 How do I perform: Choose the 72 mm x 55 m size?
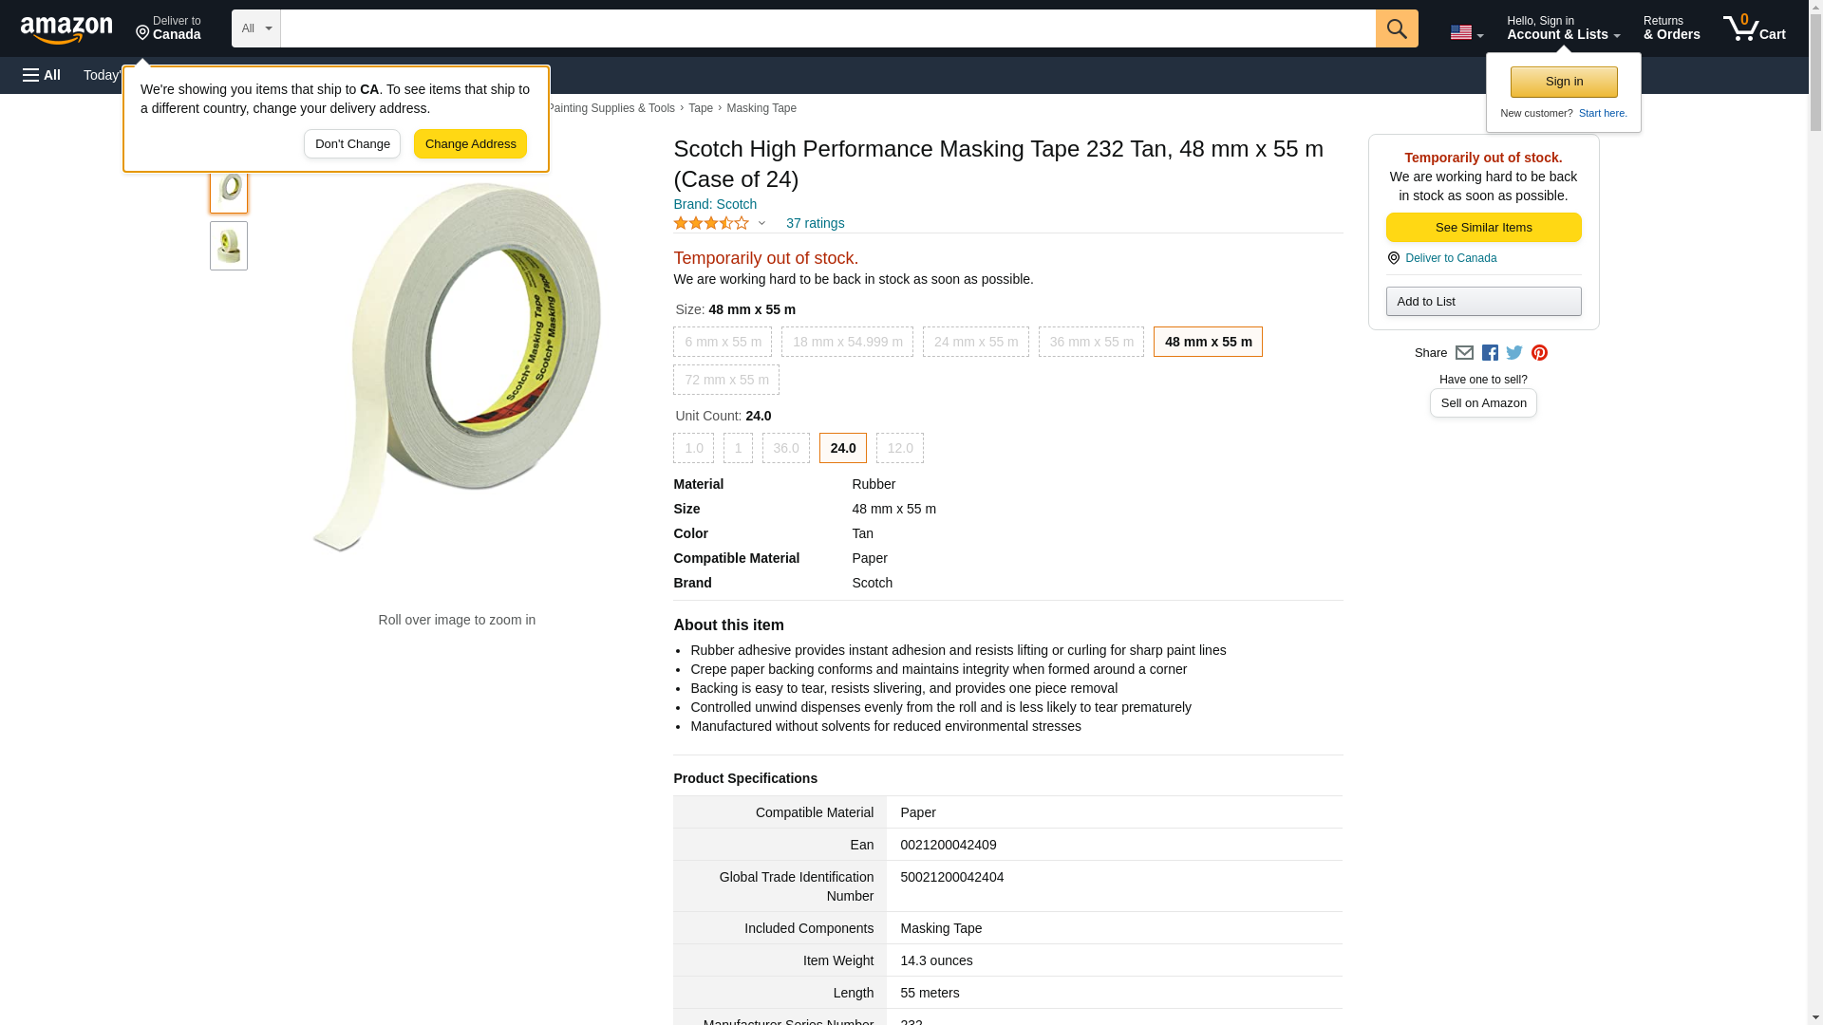click(726, 380)
